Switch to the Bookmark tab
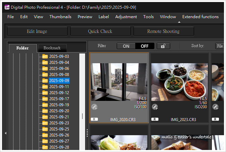226x152 pixels. 52,48
